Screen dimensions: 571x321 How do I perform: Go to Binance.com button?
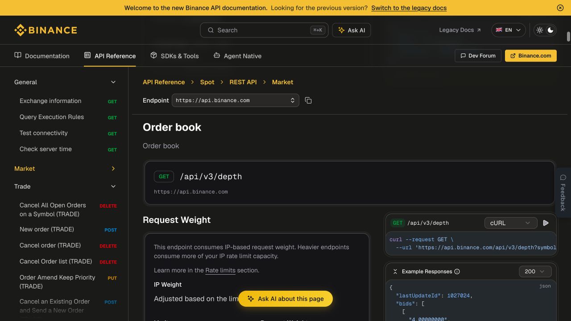pos(531,56)
